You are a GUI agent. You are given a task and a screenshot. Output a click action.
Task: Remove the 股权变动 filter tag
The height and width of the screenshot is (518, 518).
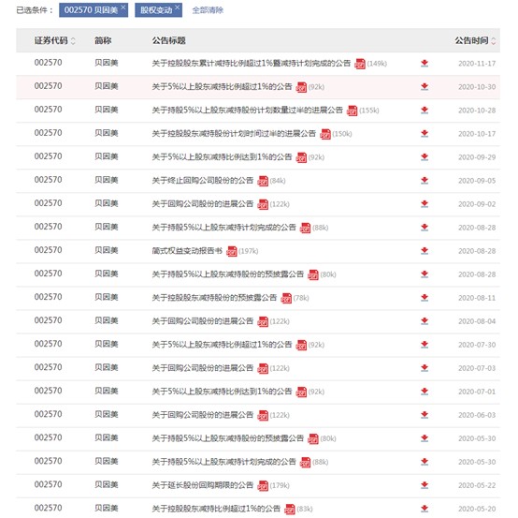[178, 7]
